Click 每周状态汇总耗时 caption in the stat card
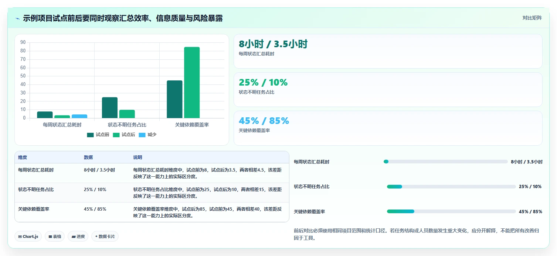Image resolution: width=557 pixels, height=256 pixels. pyautogui.click(x=257, y=54)
